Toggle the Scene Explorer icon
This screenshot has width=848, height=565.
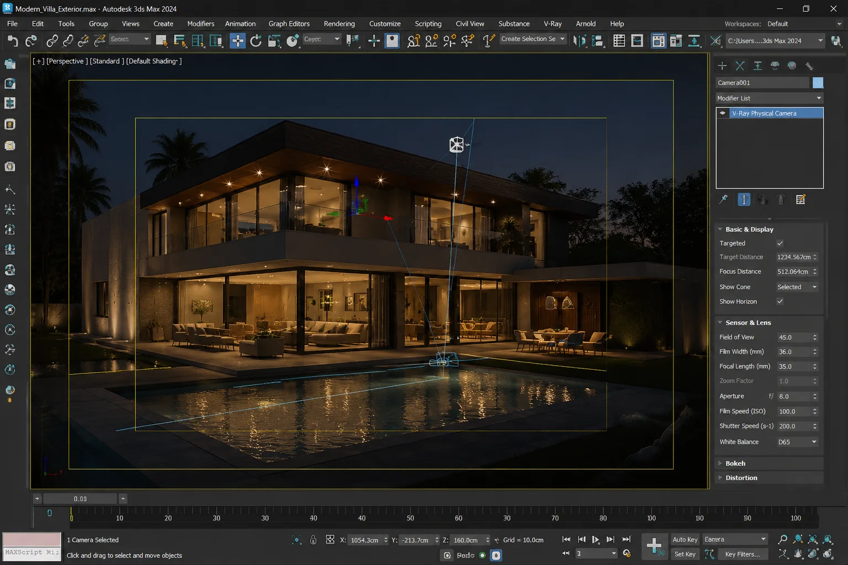619,40
